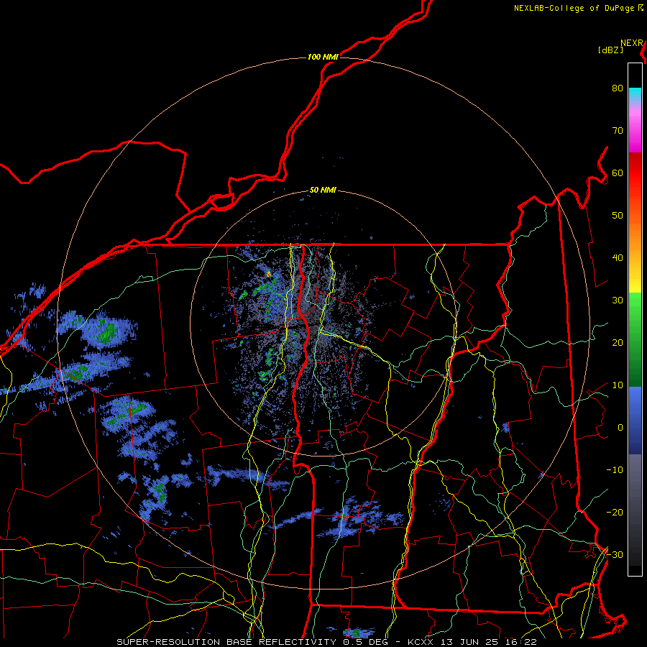Click the 20 value on the dBZ scale

(x=618, y=343)
